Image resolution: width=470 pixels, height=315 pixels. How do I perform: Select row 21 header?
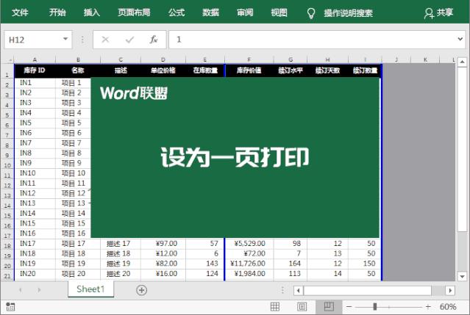coord(7,275)
